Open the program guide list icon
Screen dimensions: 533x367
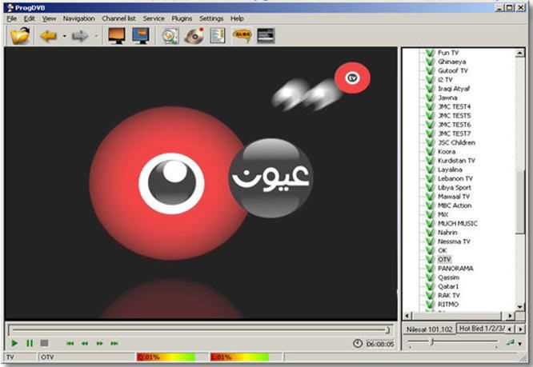coord(218,36)
